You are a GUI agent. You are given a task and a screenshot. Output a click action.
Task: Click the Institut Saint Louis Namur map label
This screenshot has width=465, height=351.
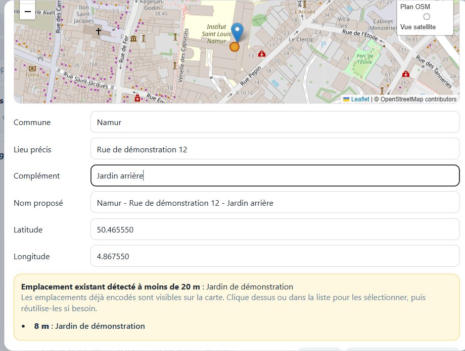(x=216, y=34)
